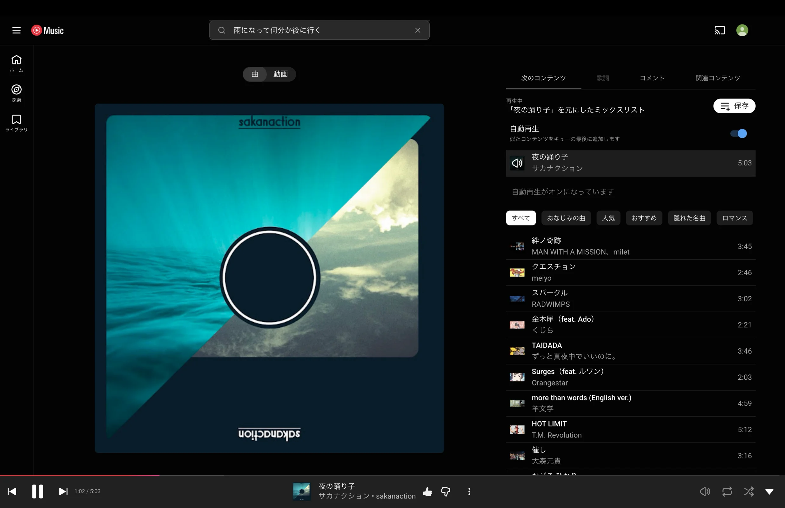The image size is (785, 508).
Task: Click the 羊文学 artist link
Action: (543, 409)
